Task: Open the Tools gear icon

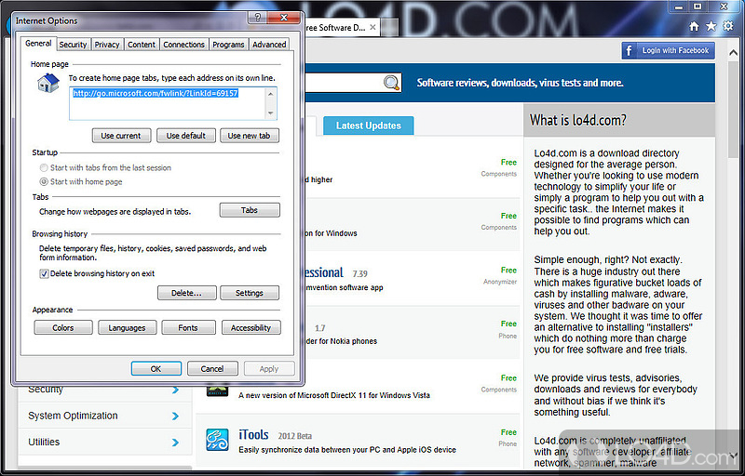Action: point(728,26)
